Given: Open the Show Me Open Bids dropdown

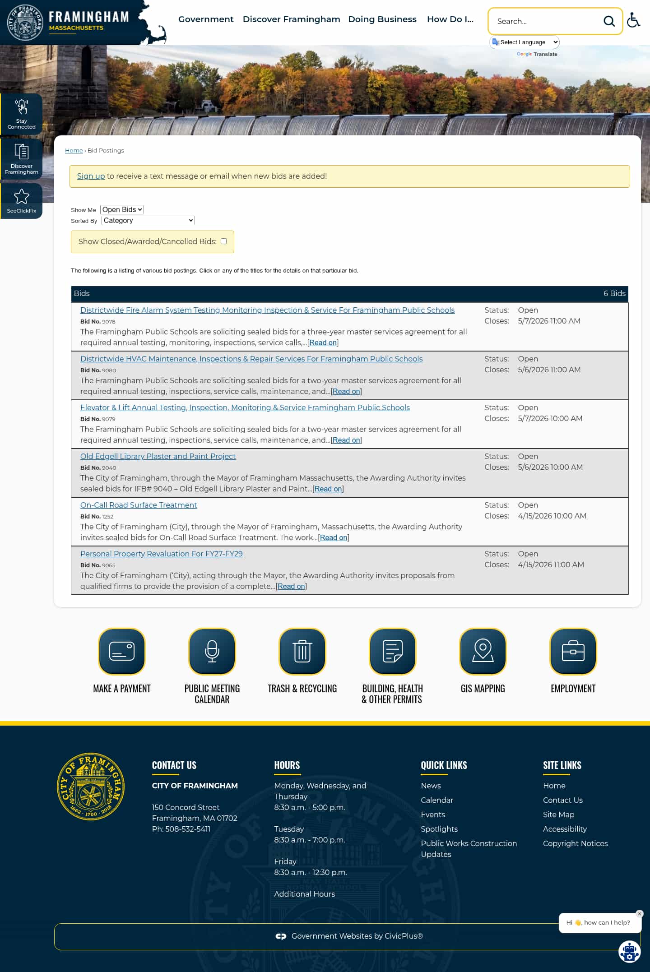Looking at the screenshot, I should click(x=122, y=209).
